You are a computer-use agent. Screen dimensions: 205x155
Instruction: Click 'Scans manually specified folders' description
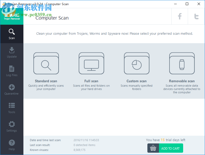click(x=137, y=87)
